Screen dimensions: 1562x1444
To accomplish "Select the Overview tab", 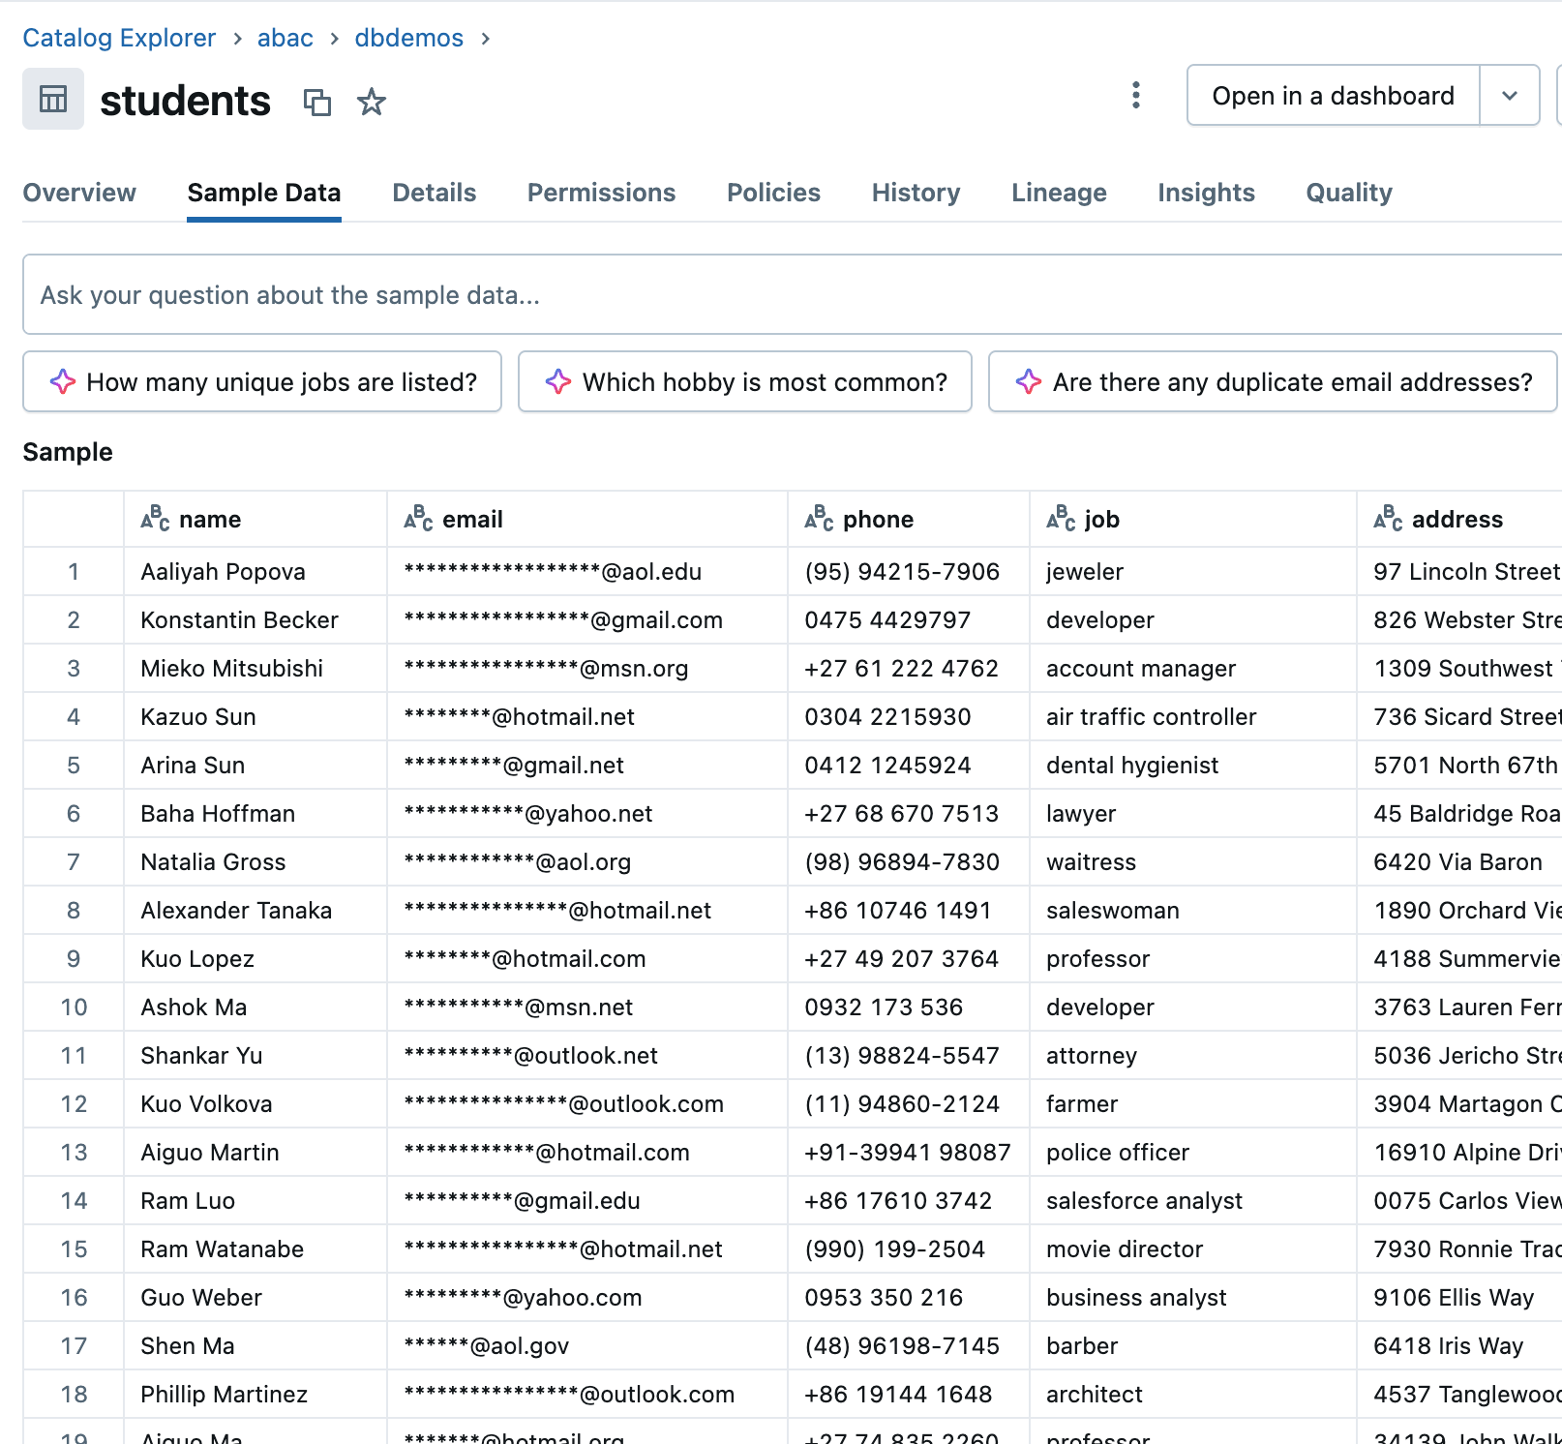I will (x=79, y=192).
